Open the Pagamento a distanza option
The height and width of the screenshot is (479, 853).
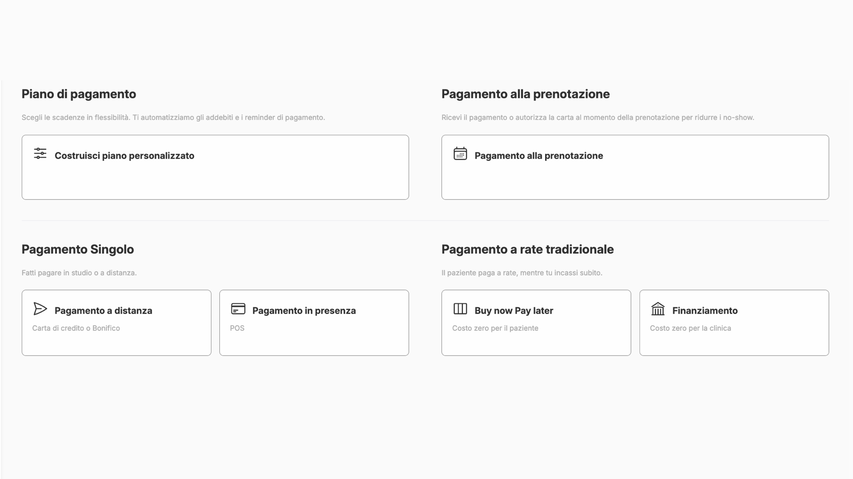tap(116, 322)
